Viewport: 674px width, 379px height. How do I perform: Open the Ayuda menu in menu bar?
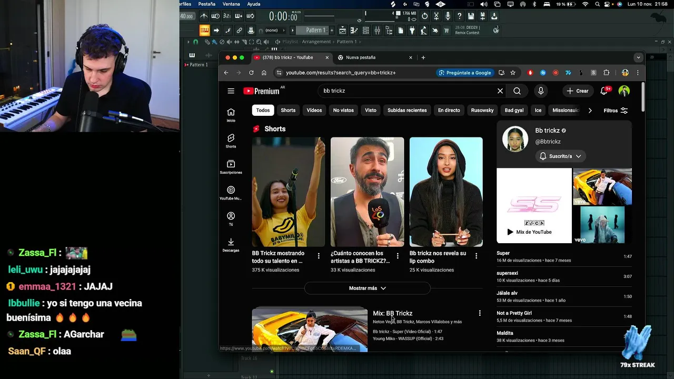pyautogui.click(x=254, y=4)
